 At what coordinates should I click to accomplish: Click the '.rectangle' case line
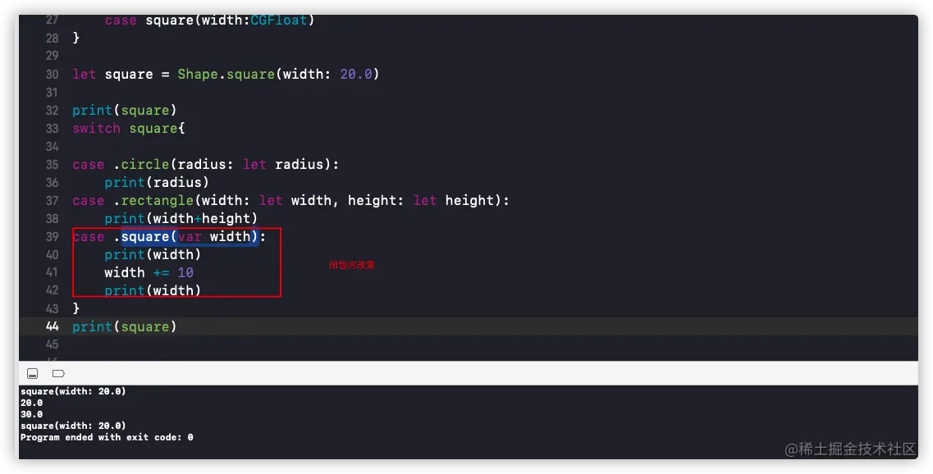[x=290, y=201]
